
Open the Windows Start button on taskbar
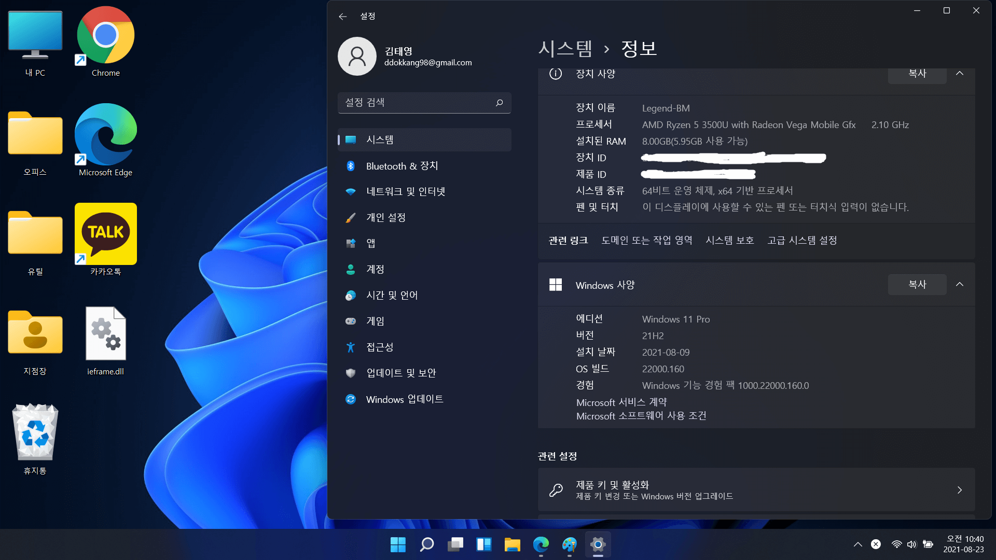[398, 544]
